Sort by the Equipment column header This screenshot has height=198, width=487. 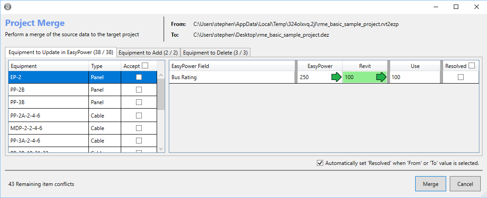coord(48,66)
